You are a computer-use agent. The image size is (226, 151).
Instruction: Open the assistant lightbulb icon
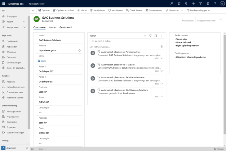186,4
